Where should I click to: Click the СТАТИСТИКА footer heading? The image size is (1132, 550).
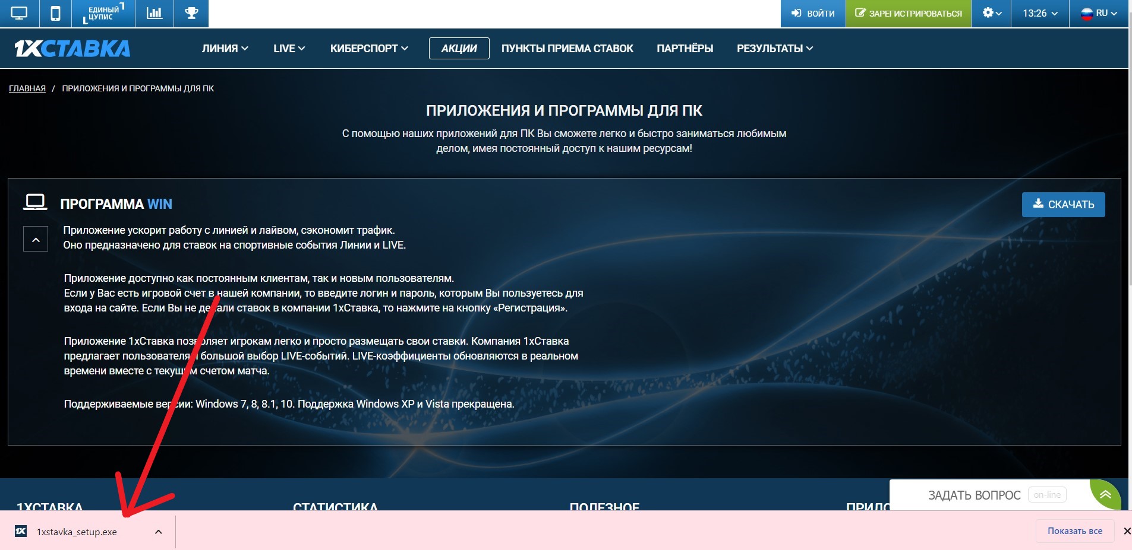coord(335,507)
